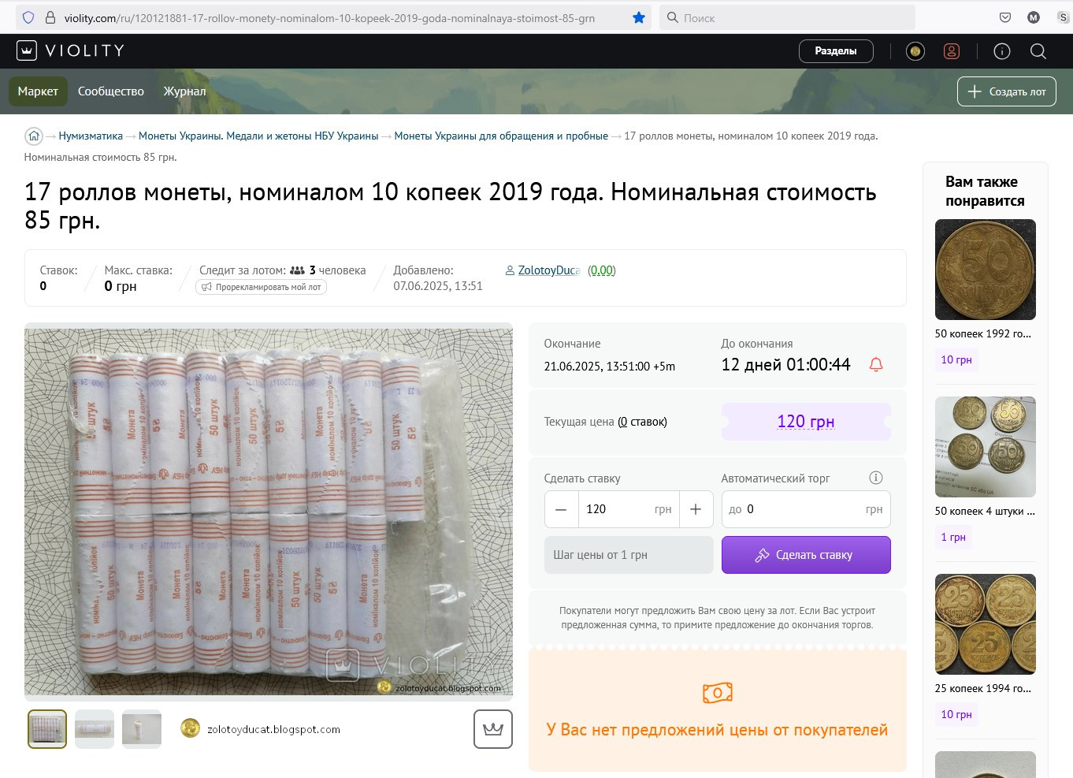Open the info circle icon in header
This screenshot has height=778, width=1073.
[1002, 51]
